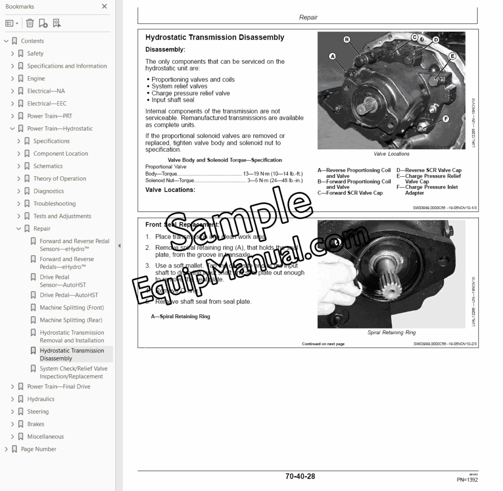Viewport: 503px width, 491px height.
Task: Open the Miscellaneous bookmark
Action: click(46, 437)
